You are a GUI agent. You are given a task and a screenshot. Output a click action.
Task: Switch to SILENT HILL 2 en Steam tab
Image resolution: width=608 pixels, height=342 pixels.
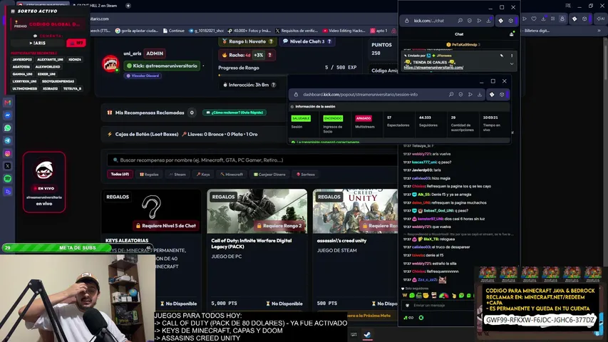pyautogui.click(x=97, y=6)
